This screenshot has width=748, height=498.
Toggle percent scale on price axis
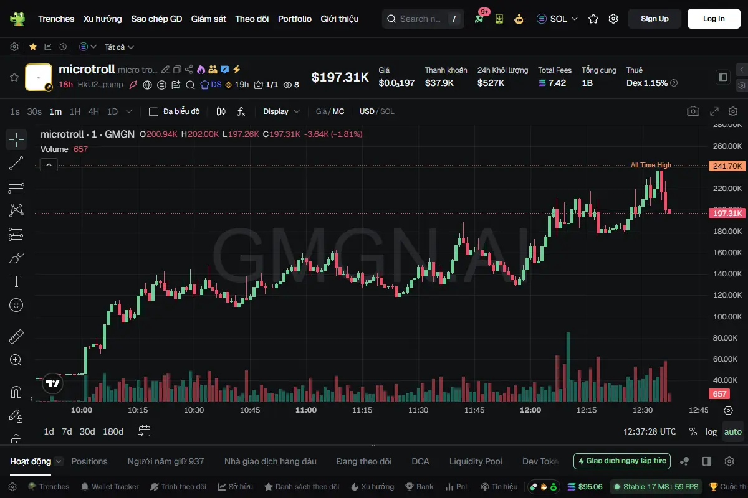[693, 431]
